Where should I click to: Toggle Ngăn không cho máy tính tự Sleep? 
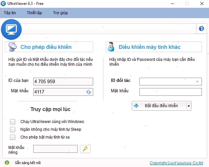coord(13,129)
